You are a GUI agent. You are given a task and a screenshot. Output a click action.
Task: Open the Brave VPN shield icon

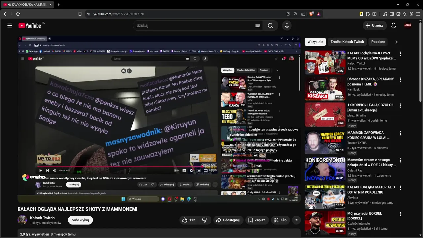pos(411,14)
